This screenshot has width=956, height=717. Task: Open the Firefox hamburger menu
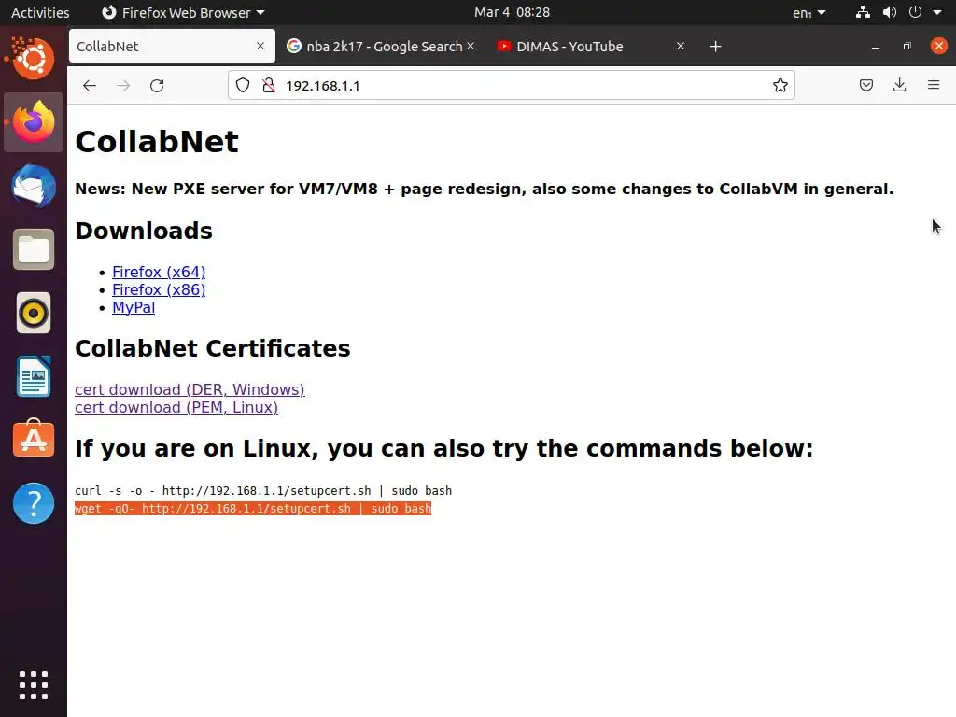click(934, 85)
